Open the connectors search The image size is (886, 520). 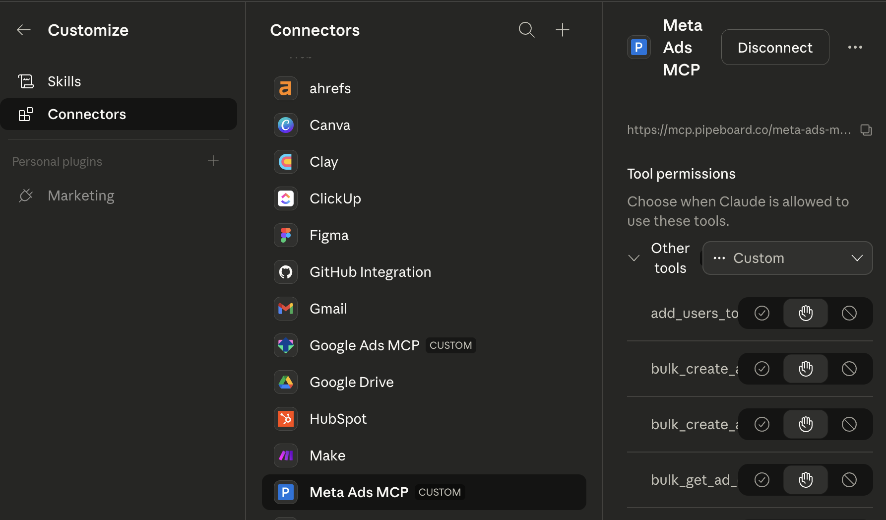pos(526,30)
